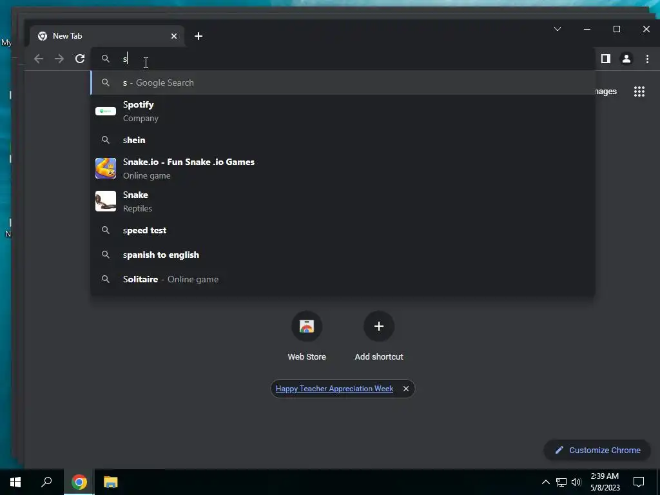Open the side panel icon in toolbar
This screenshot has height=495, width=660.
pos(606,59)
